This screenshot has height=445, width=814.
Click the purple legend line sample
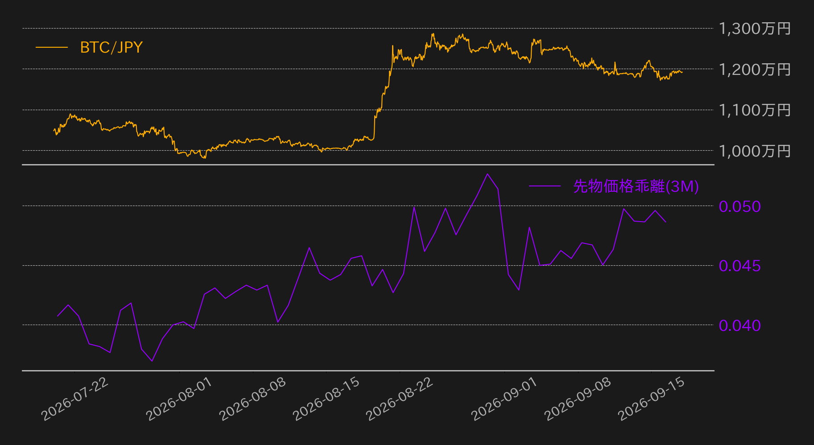coord(545,186)
